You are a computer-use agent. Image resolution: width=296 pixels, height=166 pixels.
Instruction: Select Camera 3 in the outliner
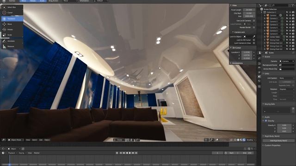pyautogui.click(x=273, y=24)
